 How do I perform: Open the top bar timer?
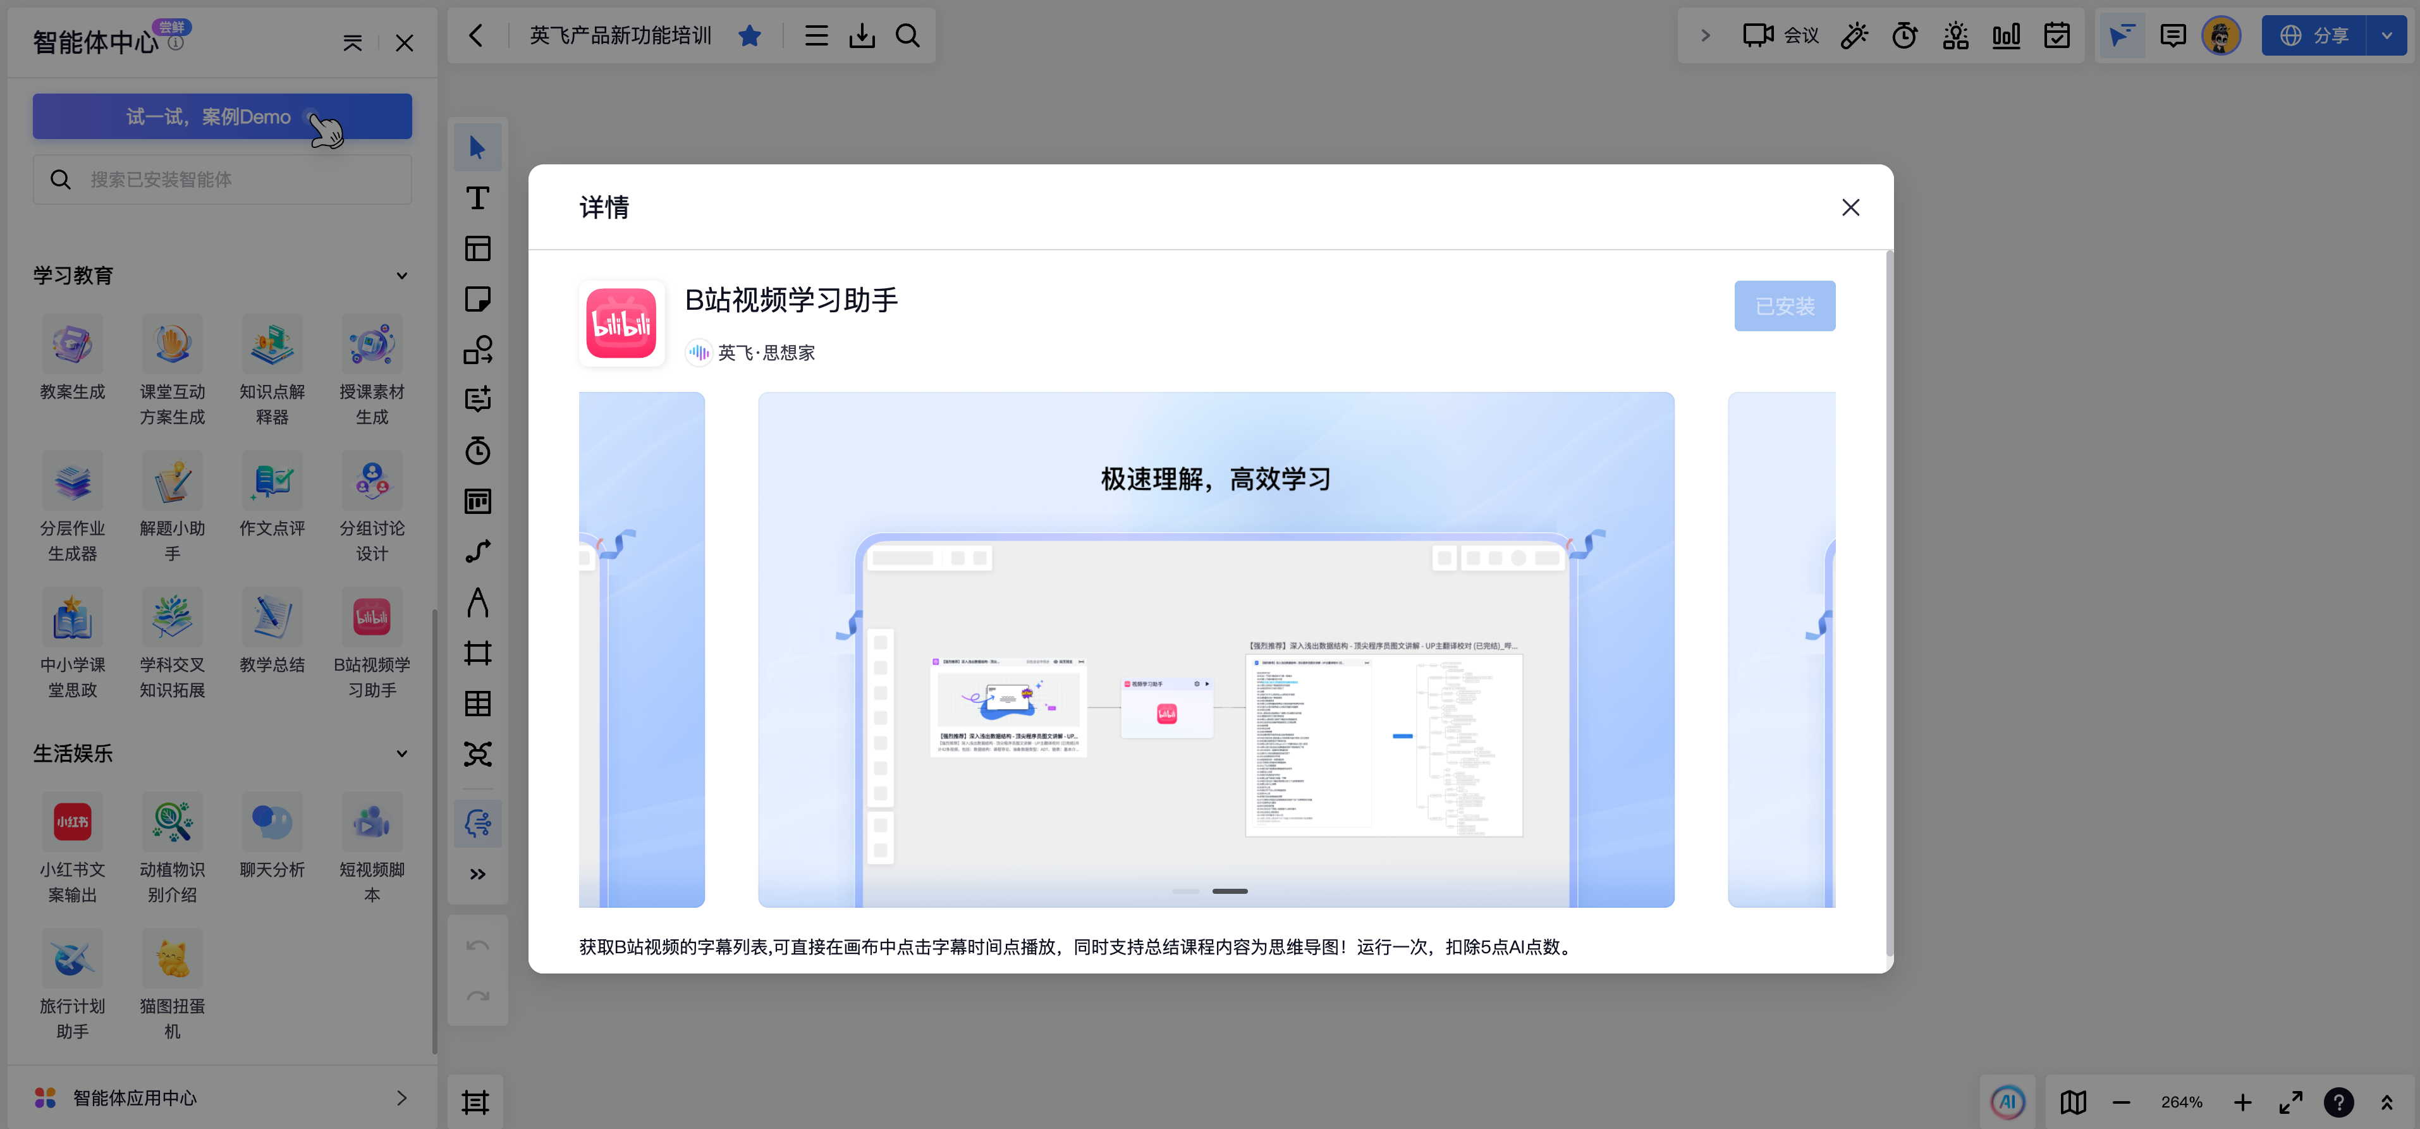(1904, 35)
